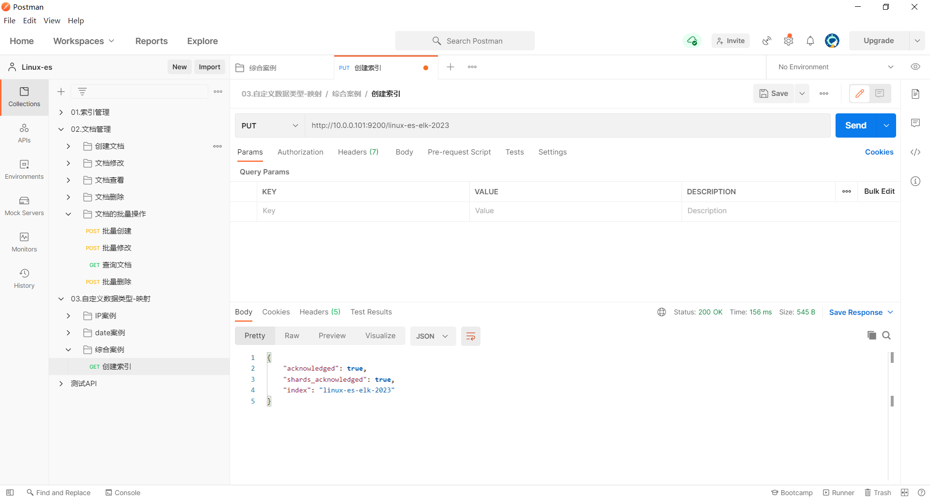Image resolution: width=930 pixels, height=499 pixels.
Task: Collapse the 文档的批量操作 folder
Action: pos(68,214)
